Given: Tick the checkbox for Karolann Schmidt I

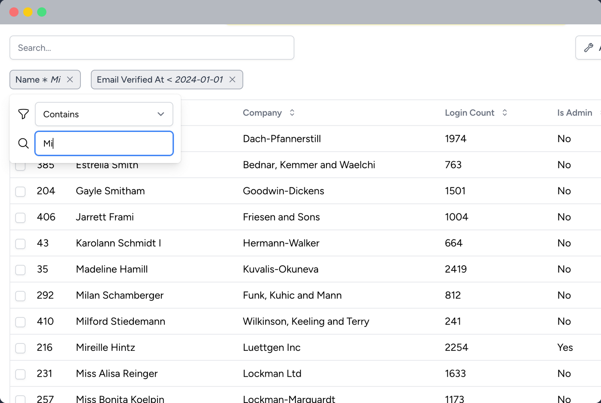Looking at the screenshot, I should (20, 244).
